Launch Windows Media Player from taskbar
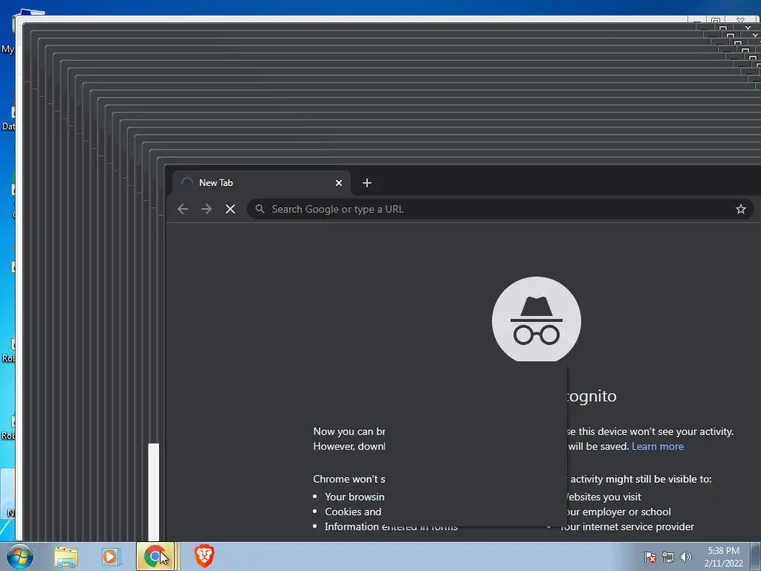This screenshot has height=571, width=761. pyautogui.click(x=111, y=556)
